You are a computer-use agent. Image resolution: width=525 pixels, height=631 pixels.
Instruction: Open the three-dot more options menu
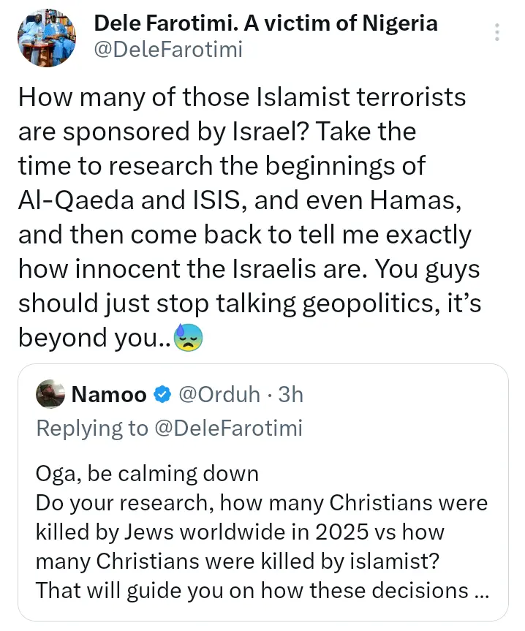[498, 32]
